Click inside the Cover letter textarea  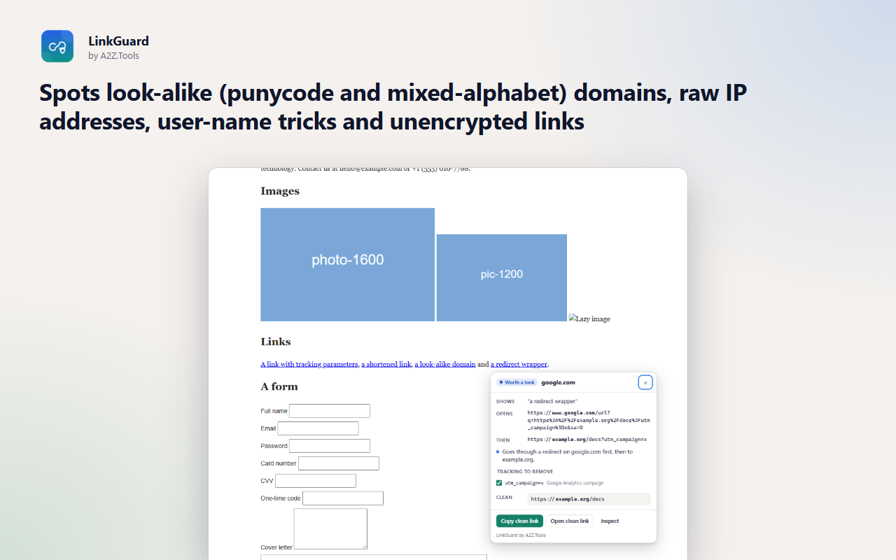click(x=330, y=528)
